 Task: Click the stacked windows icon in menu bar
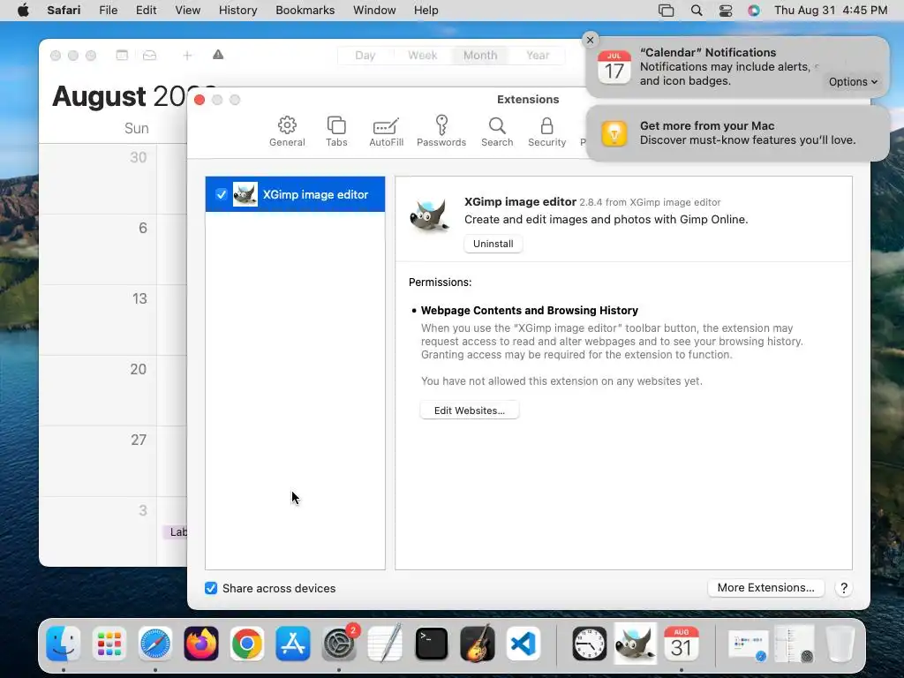(666, 11)
